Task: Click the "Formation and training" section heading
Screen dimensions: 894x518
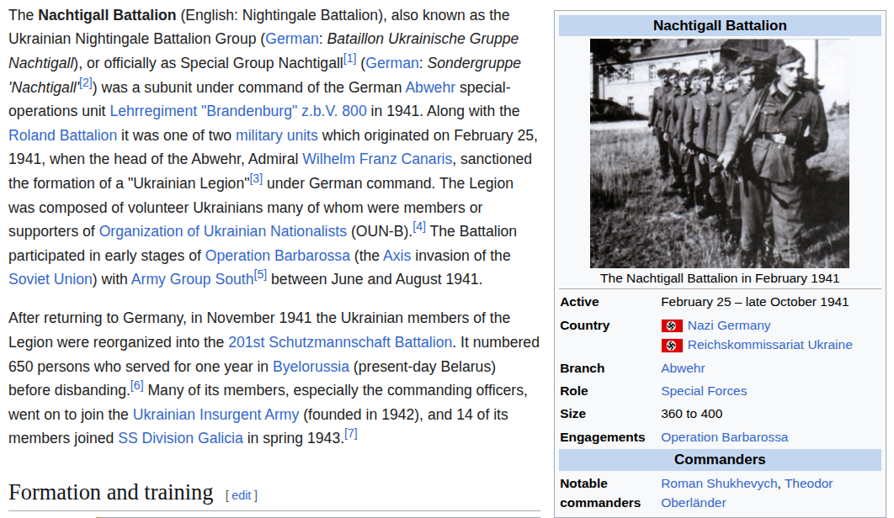Action: pyautogui.click(x=110, y=493)
